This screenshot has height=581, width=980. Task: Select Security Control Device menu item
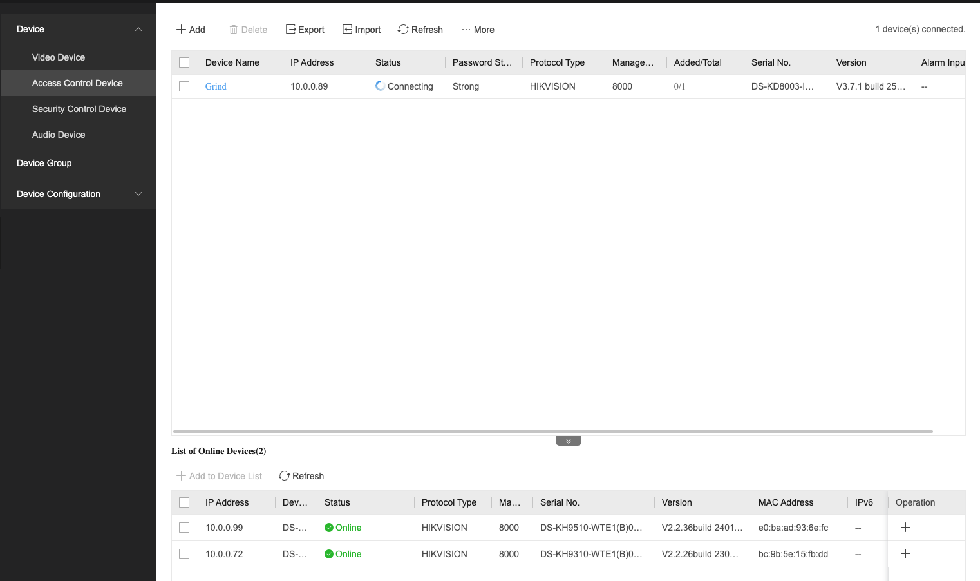tap(79, 109)
